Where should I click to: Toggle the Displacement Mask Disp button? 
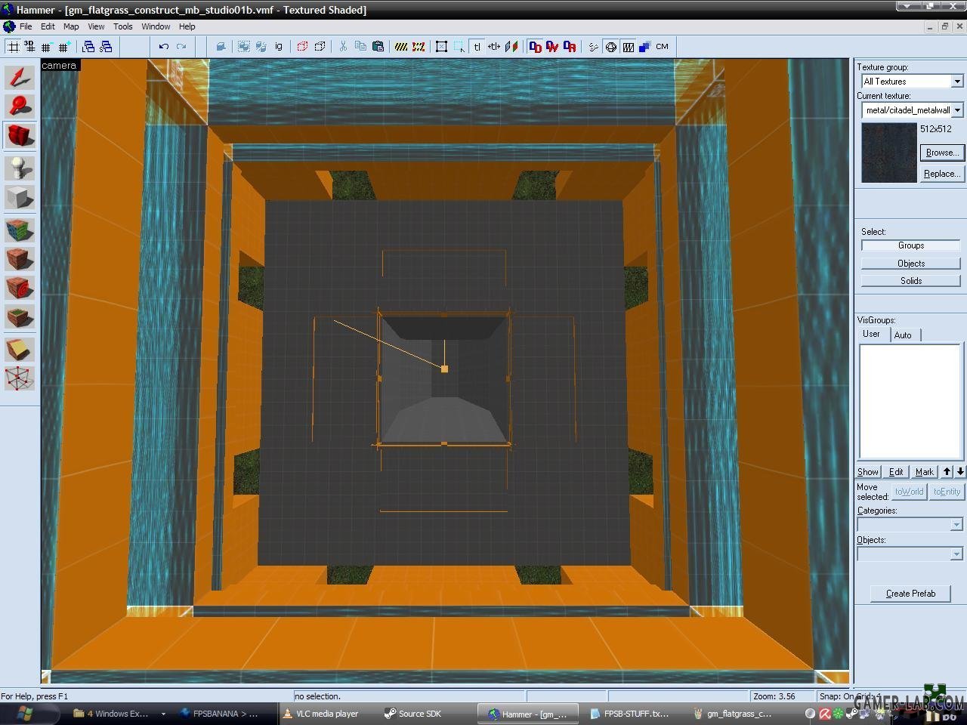tap(535, 47)
